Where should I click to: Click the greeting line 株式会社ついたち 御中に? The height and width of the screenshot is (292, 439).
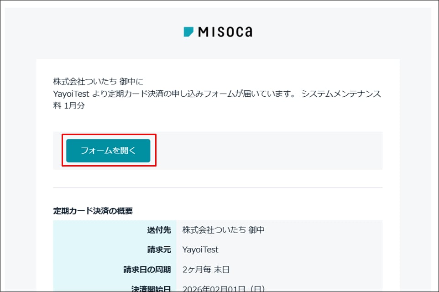click(98, 82)
